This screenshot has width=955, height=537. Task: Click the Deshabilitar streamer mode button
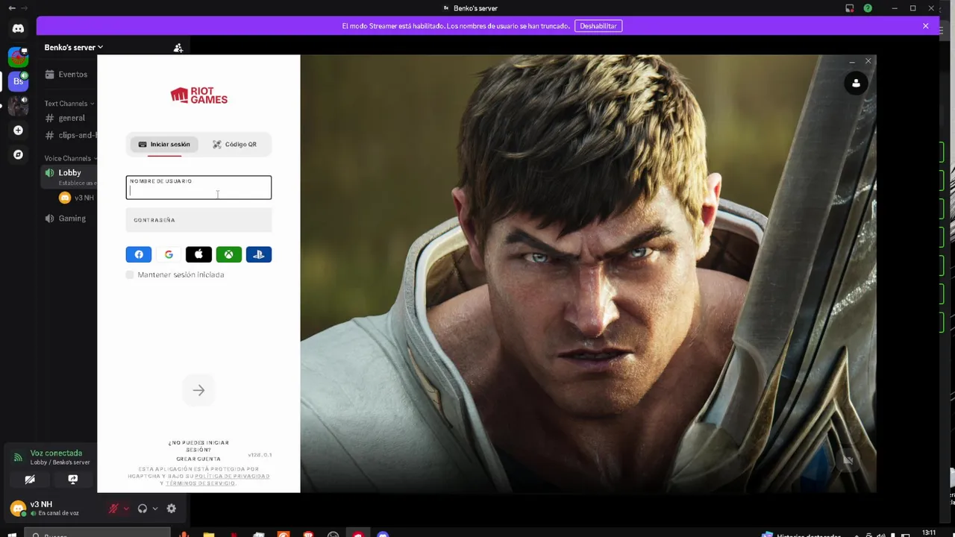pos(598,26)
